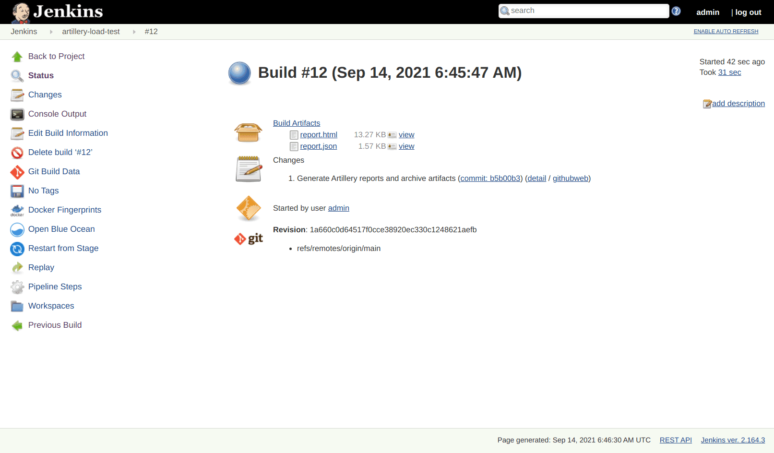Screen dimensions: 774x453
Task: Click the Replay green arrow icon
Action: 17,268
